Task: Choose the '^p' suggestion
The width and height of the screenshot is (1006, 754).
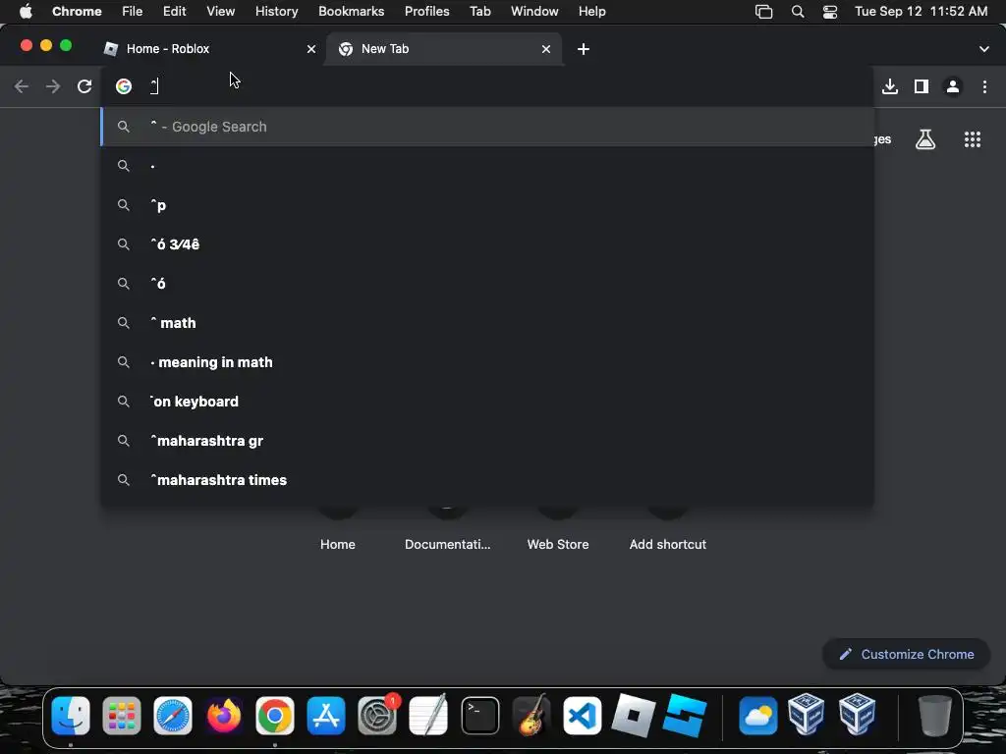Action: (487, 205)
